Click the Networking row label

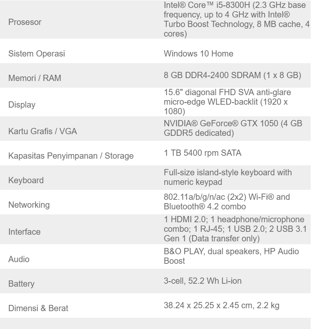(x=29, y=205)
